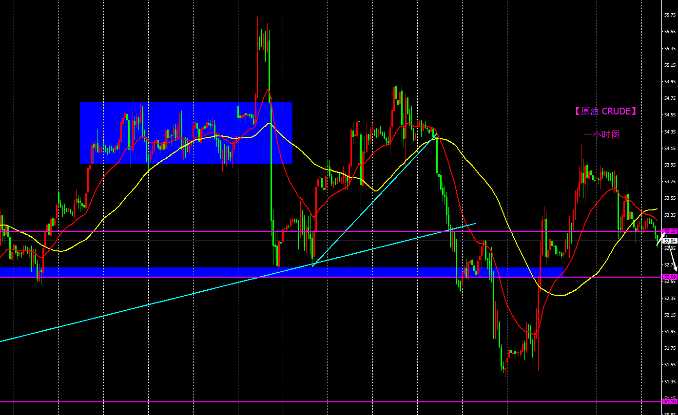The width and height of the screenshot is (678, 415).
Task: Select the magenta 52.60 price tag
Action: pyautogui.click(x=670, y=277)
